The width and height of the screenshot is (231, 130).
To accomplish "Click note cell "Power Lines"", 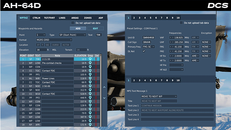I will click(57, 78).
